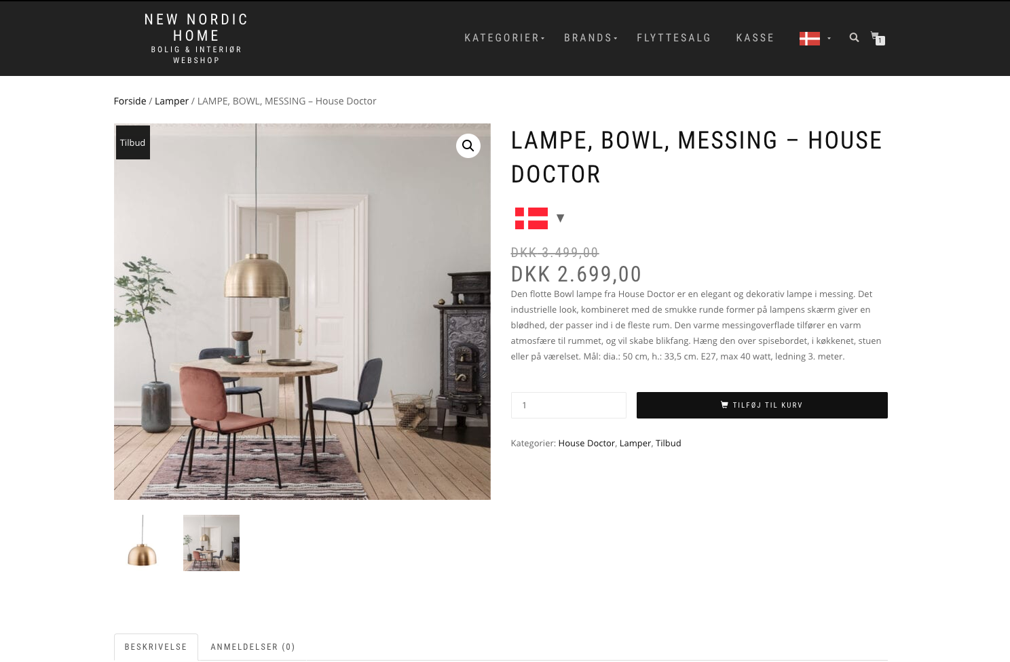Select the Beskrivelse tab
Viewport: 1010px width, 662px height.
pyautogui.click(x=156, y=647)
